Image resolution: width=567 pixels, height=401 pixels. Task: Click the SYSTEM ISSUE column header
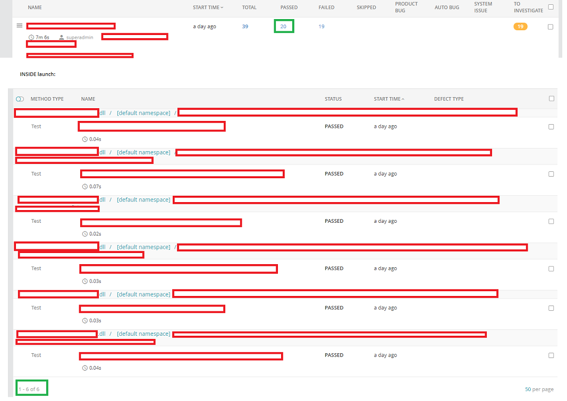pyautogui.click(x=483, y=7)
